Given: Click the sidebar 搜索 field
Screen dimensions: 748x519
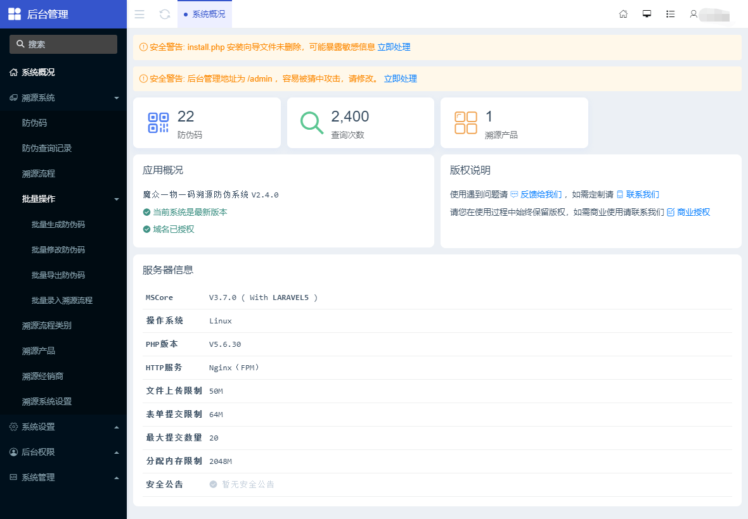Looking at the screenshot, I should coord(63,44).
